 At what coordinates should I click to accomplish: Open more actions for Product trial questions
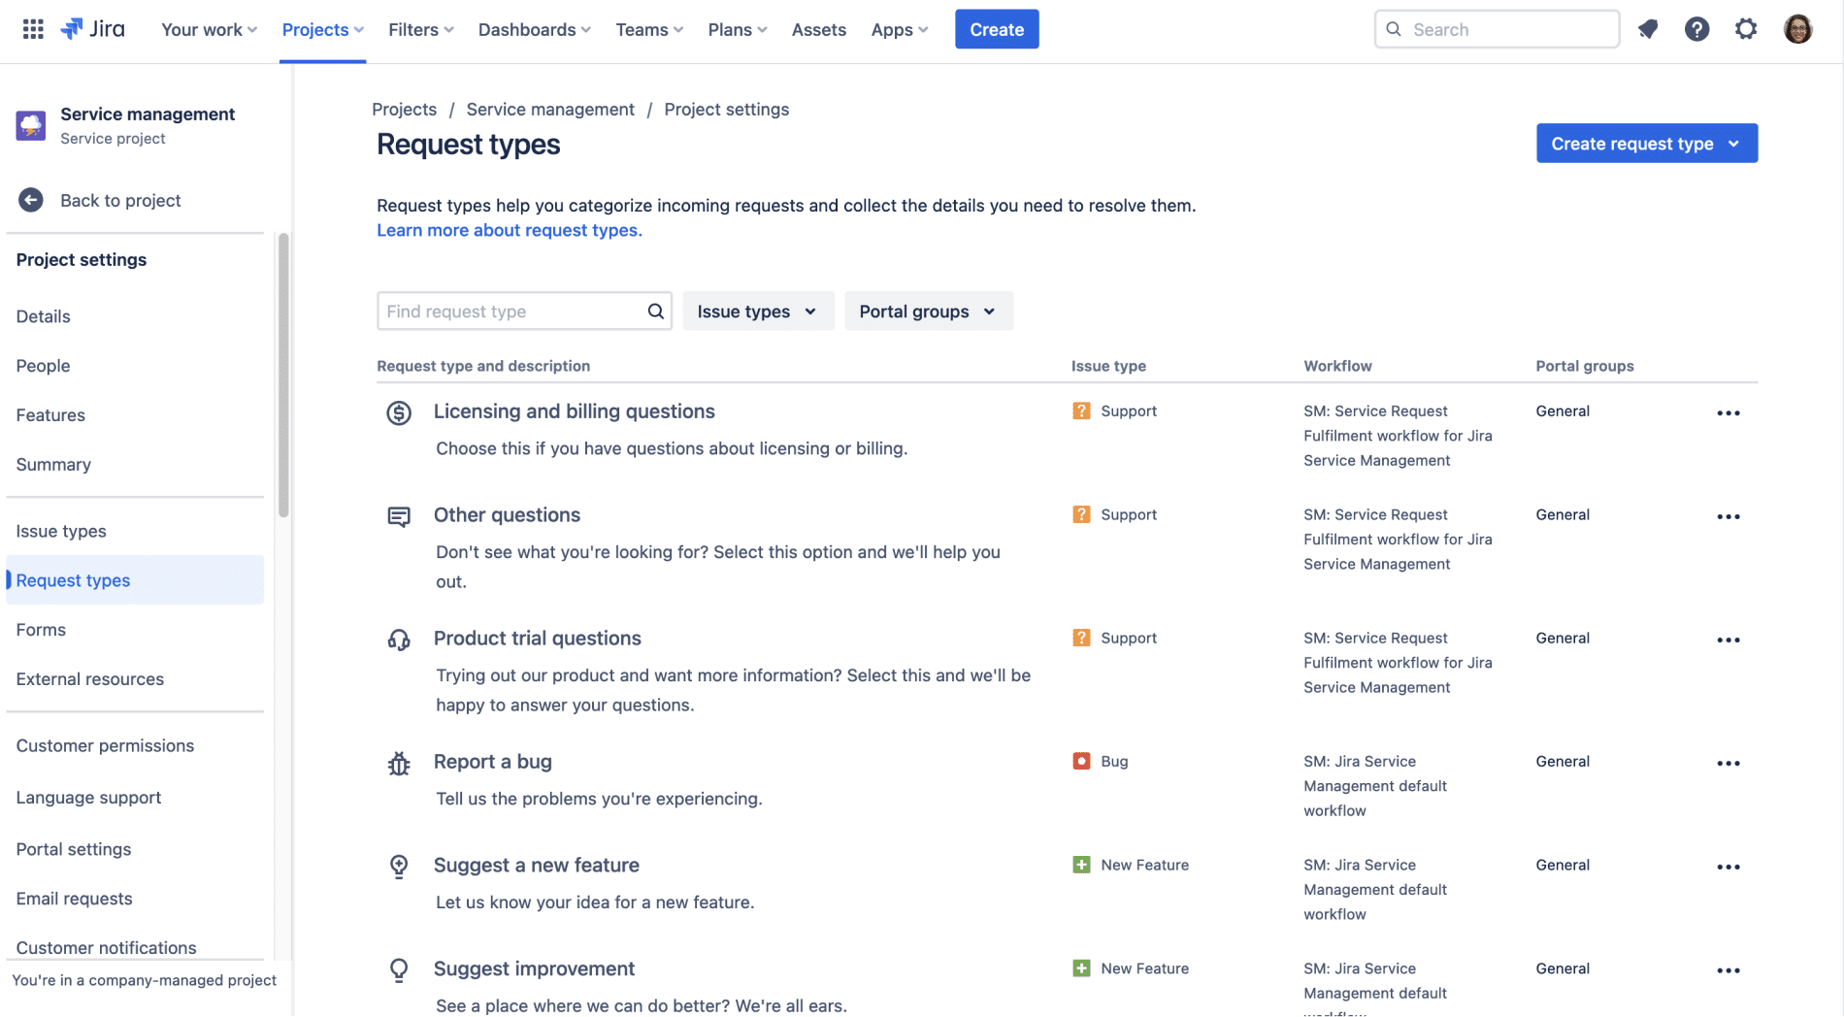(1729, 640)
